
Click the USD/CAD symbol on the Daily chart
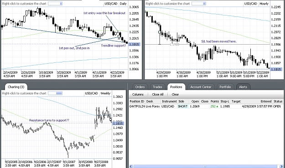111,4
